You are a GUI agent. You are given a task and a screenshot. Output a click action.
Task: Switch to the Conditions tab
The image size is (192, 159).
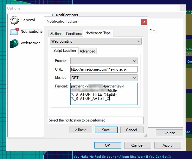(74, 34)
